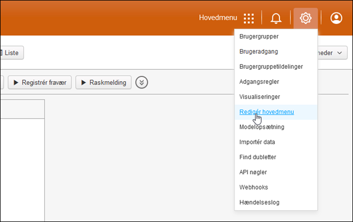The width and height of the screenshot is (353, 222).
Task: Expand more actions with double-chevron icon
Action: pyautogui.click(x=142, y=82)
